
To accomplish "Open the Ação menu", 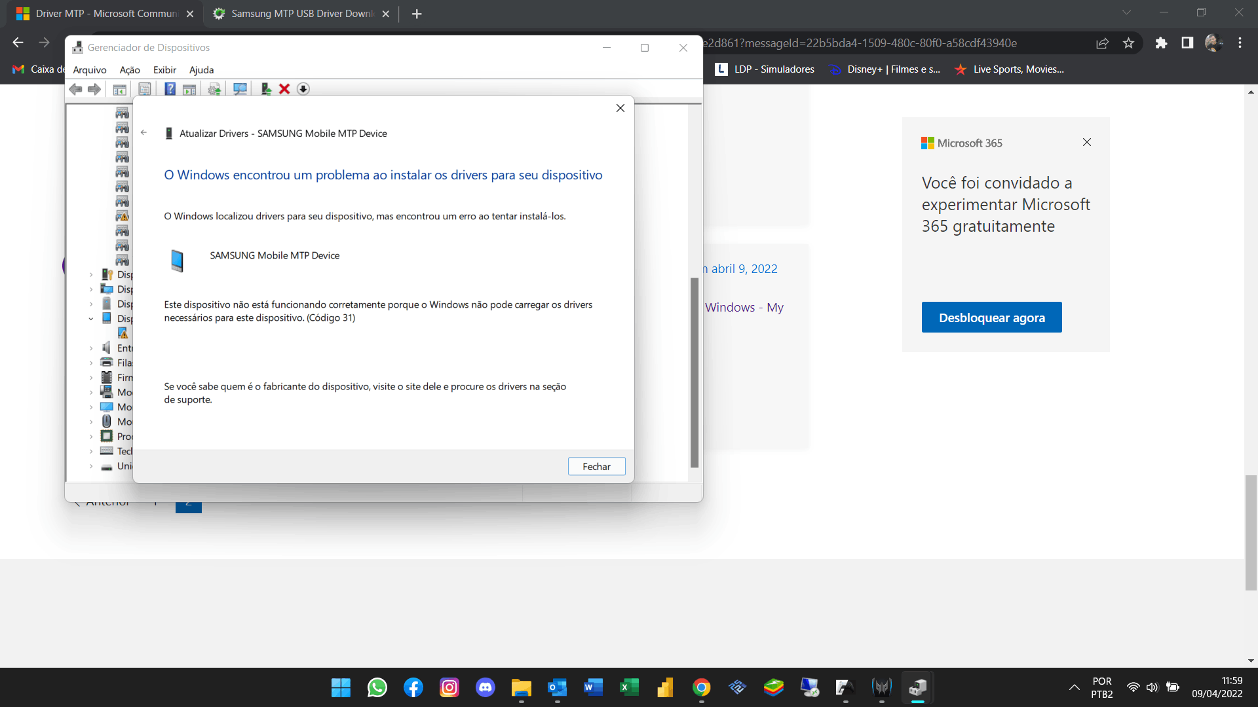I will coord(130,70).
